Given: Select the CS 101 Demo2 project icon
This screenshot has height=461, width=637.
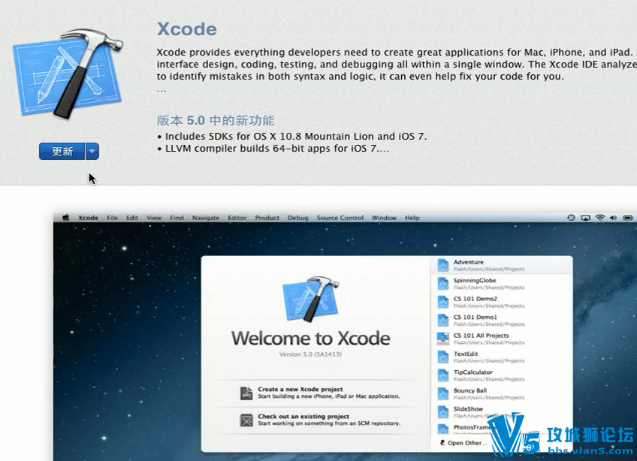Looking at the screenshot, I should pyautogui.click(x=442, y=302).
